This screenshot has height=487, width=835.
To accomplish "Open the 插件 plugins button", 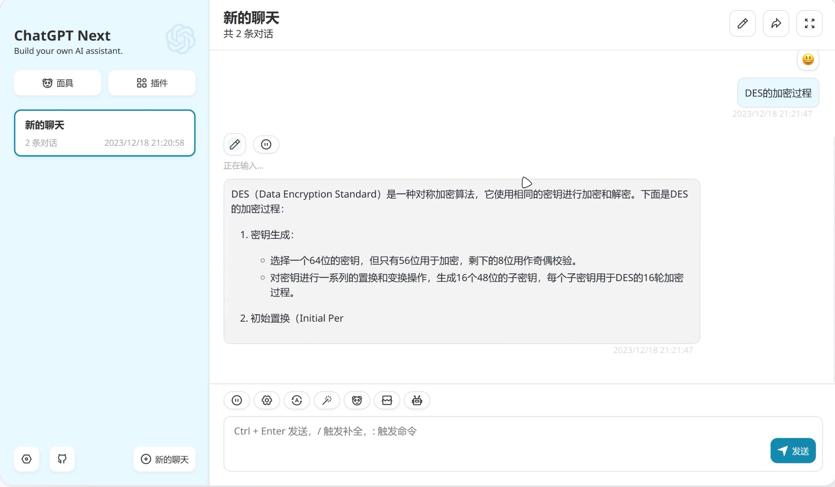I will (152, 83).
